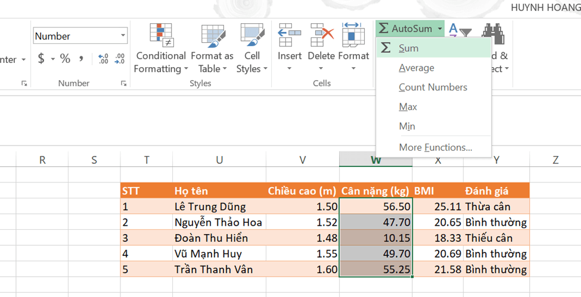Click the Chiều cao (m) header cell
The image size is (581, 297).
[303, 191]
